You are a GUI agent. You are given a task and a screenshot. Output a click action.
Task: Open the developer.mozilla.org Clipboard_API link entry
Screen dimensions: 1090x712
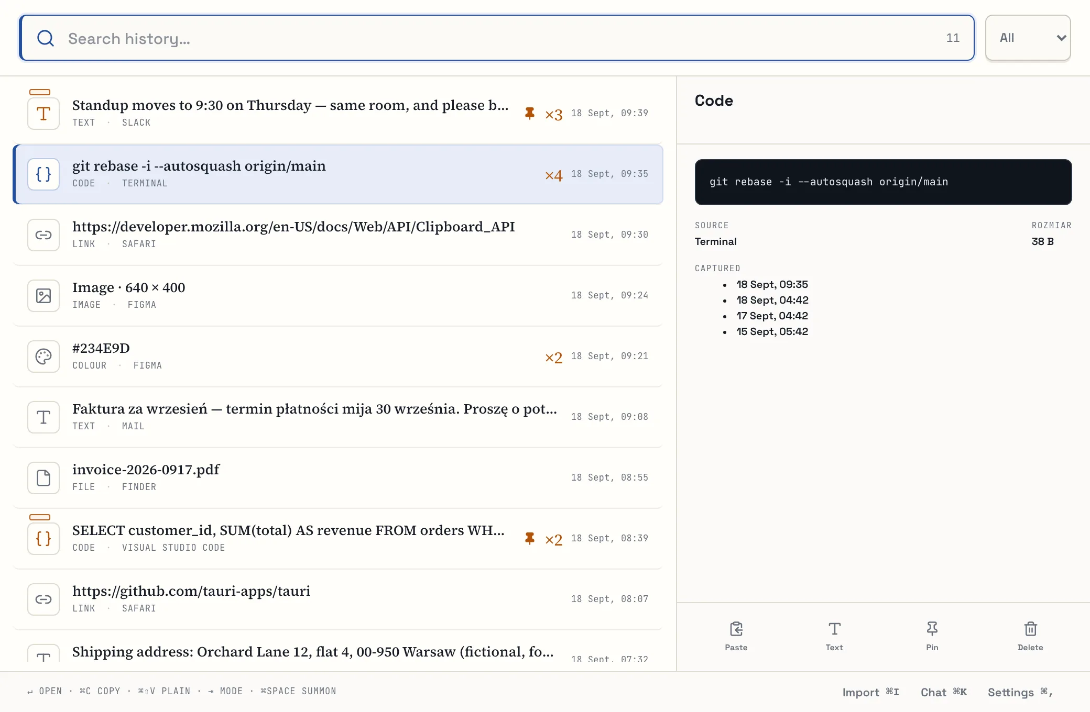[338, 235]
